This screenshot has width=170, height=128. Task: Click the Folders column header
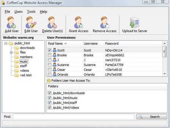(107, 86)
